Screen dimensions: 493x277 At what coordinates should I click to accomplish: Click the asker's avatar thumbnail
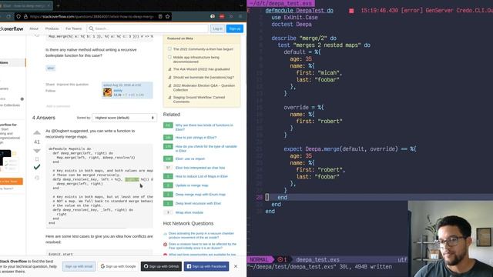click(108, 92)
